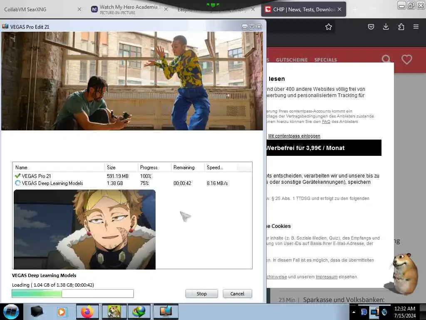Click the anime picture-in-picture video thumbnail

[x=84, y=230]
